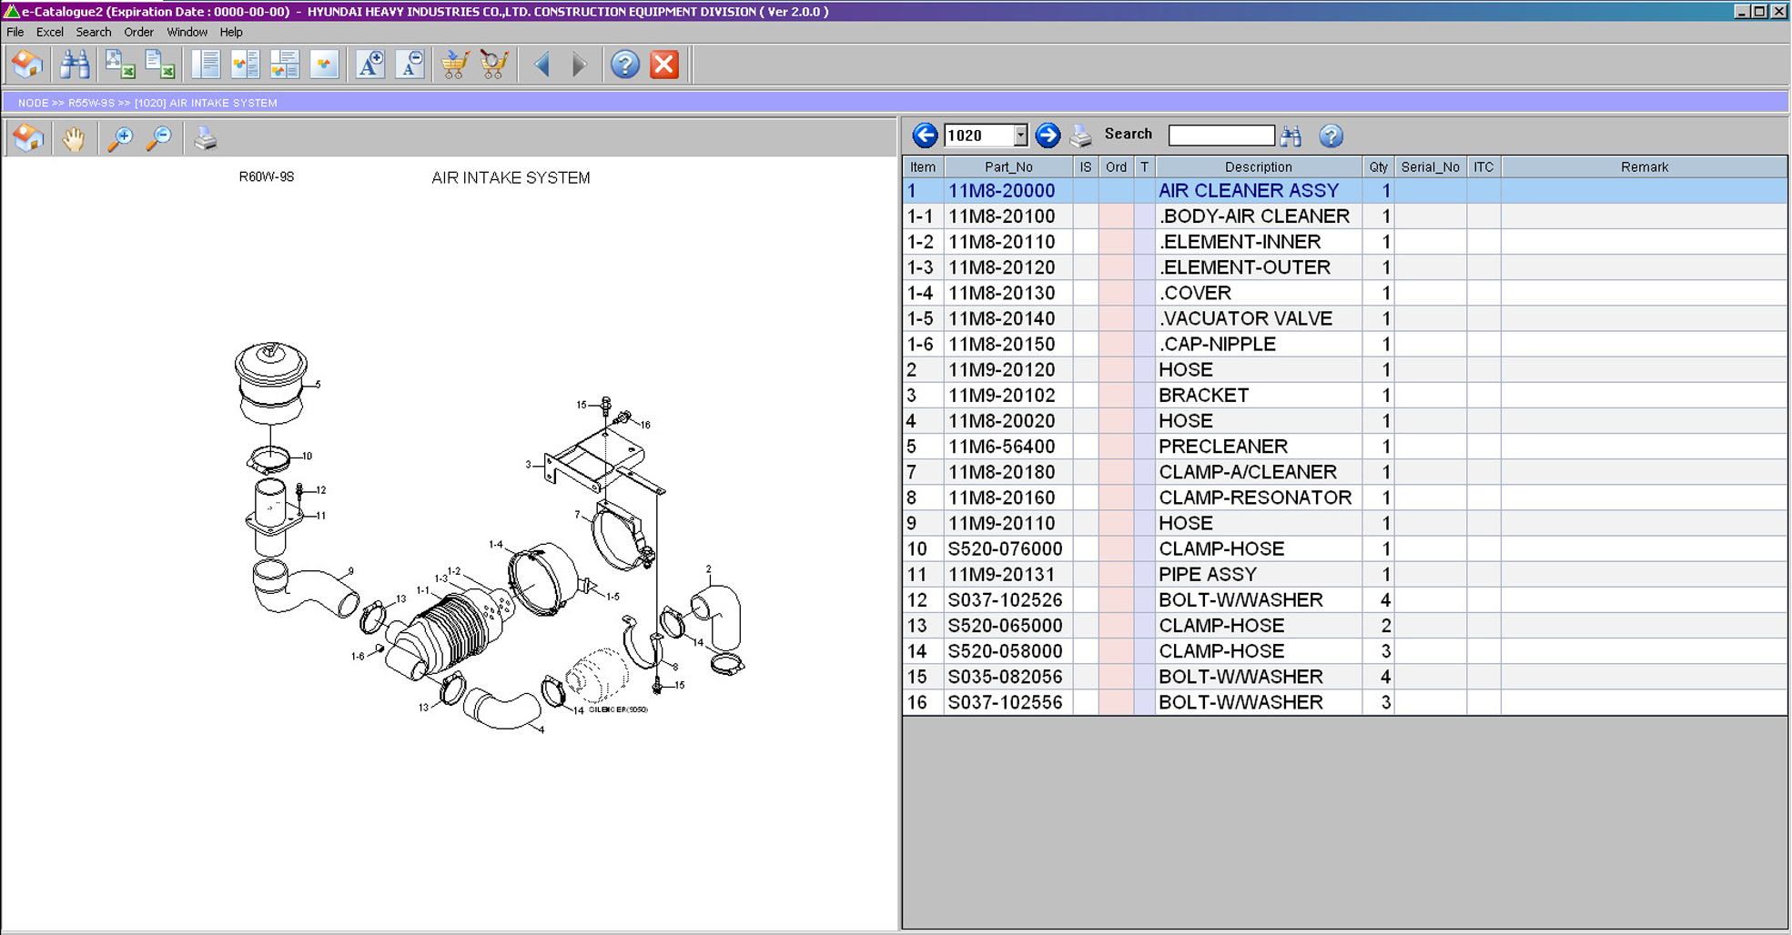Click the Search text input field

pos(1220,136)
